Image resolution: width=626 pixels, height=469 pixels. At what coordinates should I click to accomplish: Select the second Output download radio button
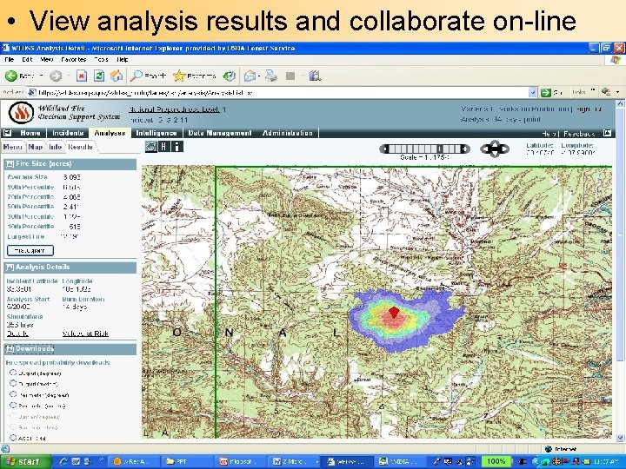pos(13,383)
